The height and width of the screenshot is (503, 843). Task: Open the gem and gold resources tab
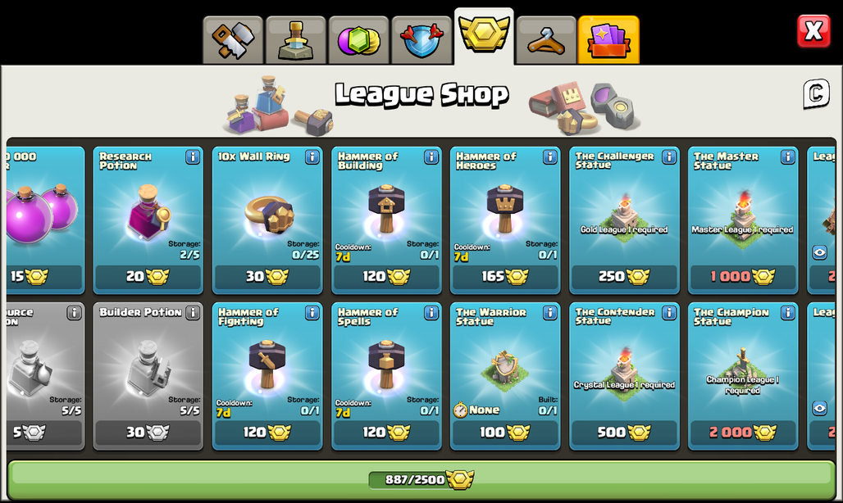pyautogui.click(x=358, y=40)
